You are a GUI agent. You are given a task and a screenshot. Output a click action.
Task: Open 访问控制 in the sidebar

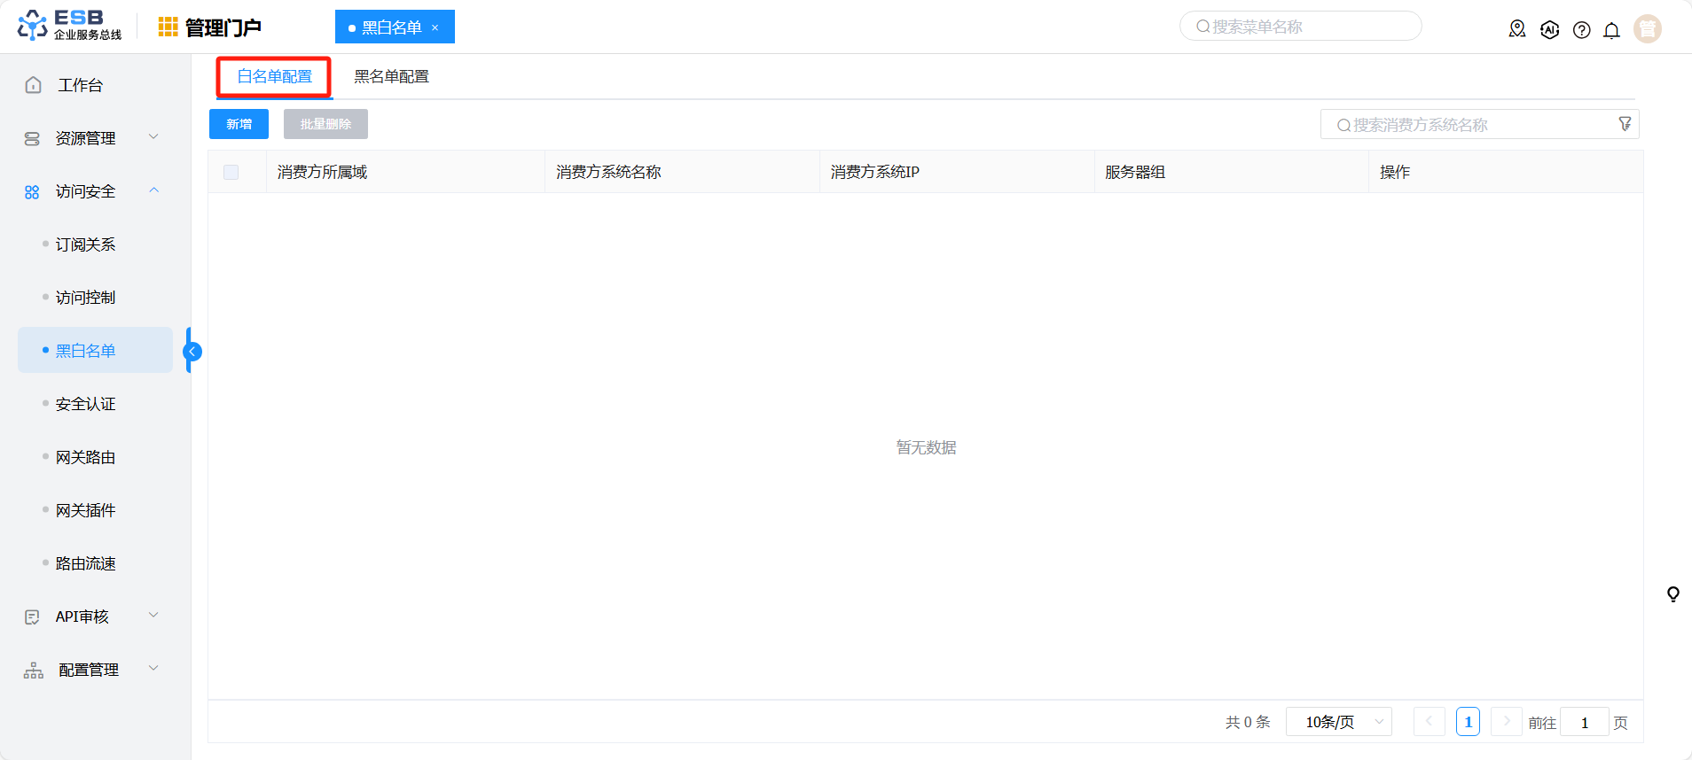point(85,298)
